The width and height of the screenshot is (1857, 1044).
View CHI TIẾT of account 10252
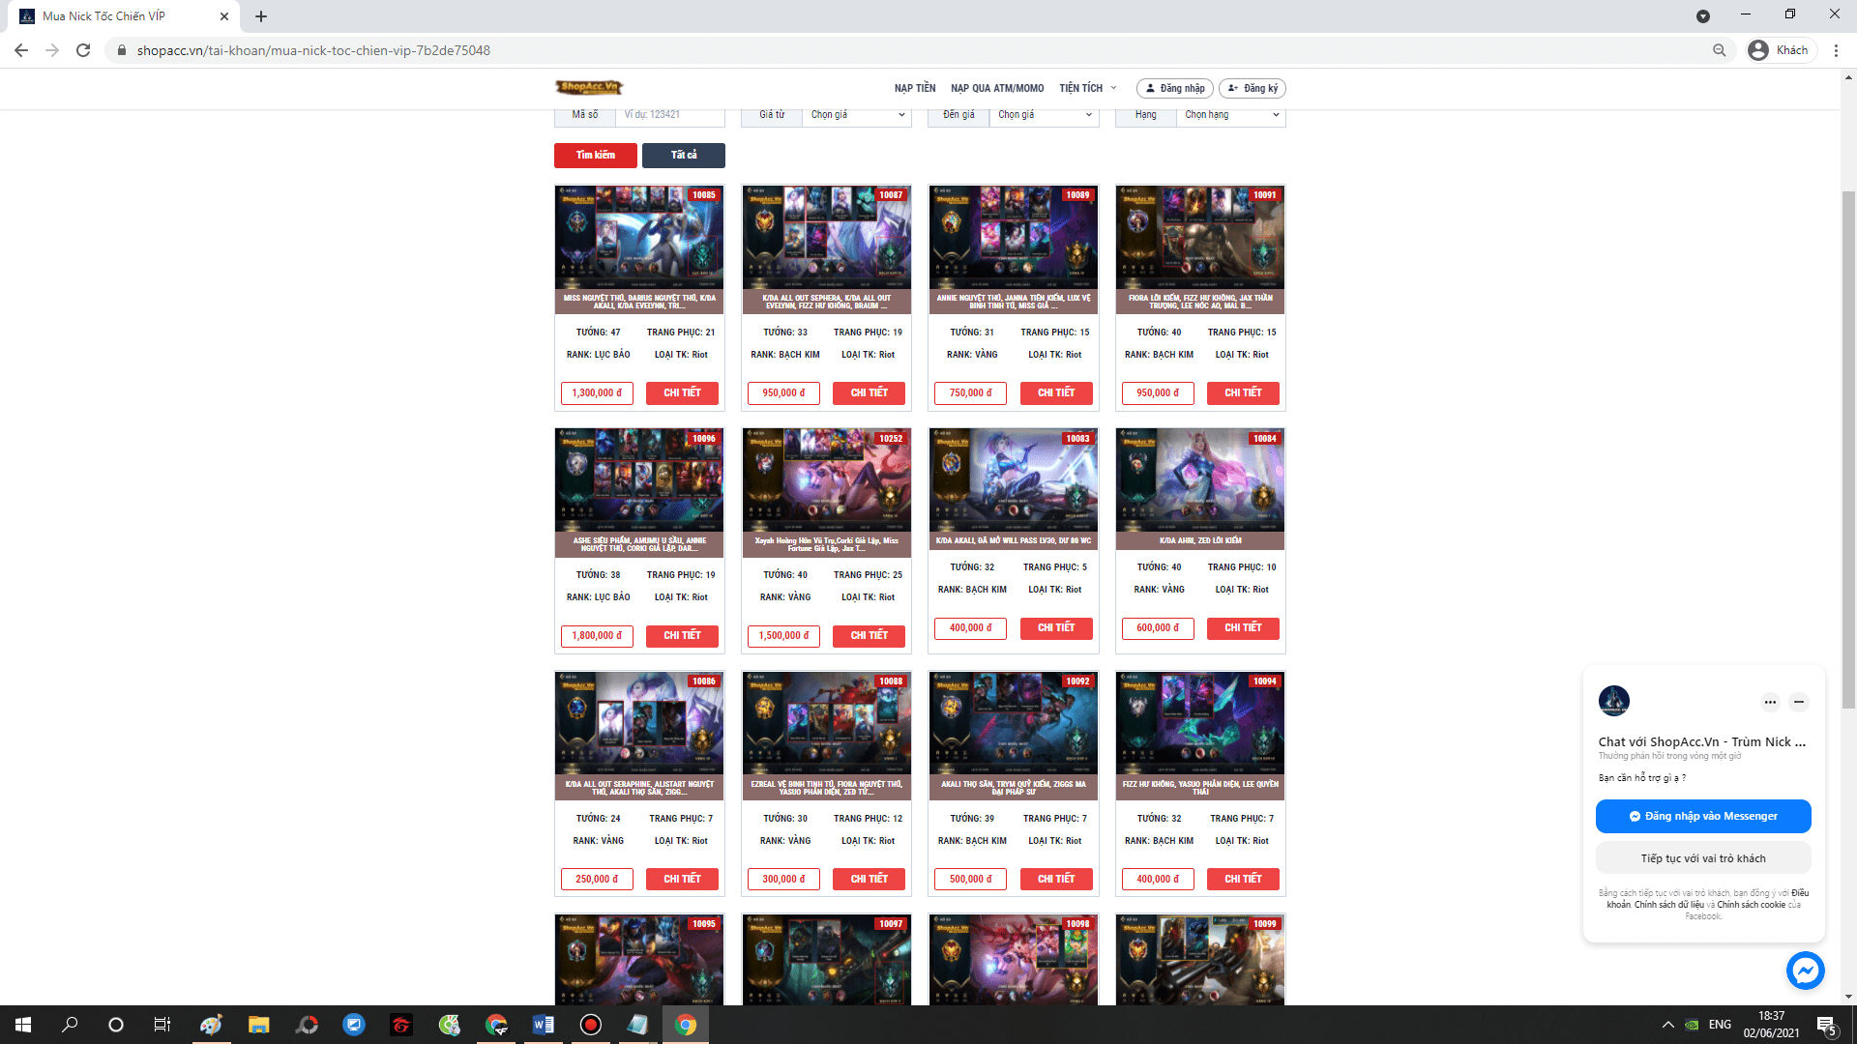(869, 636)
